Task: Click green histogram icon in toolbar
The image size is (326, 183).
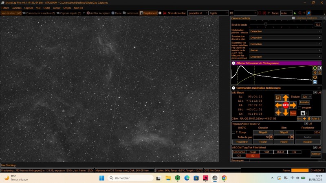Action: pos(295,13)
